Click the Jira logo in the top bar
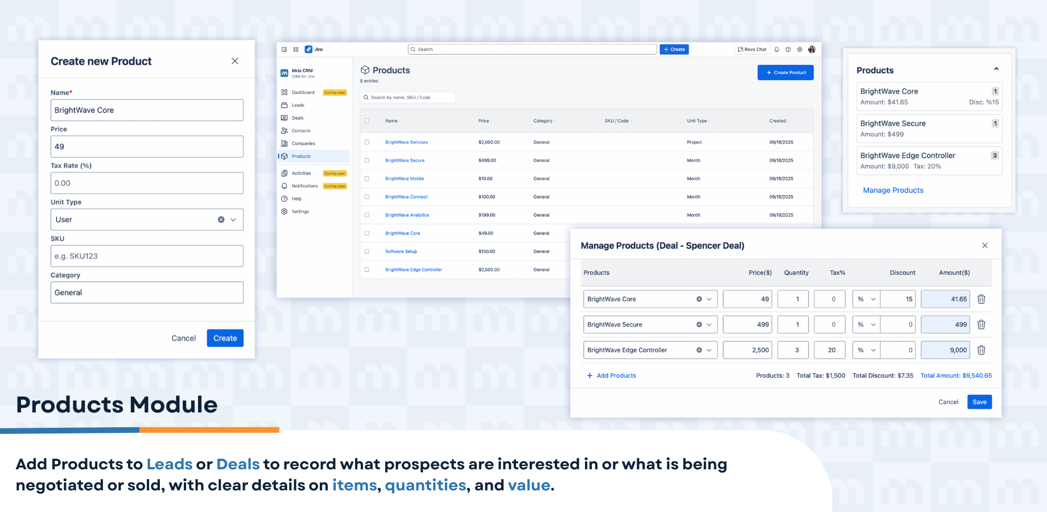Viewport: 1047px width, 512px height. coord(314,49)
